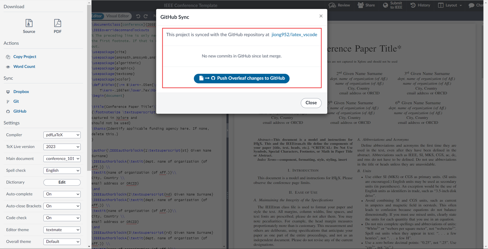Image resolution: width=488 pixels, height=249 pixels.
Task: Switch to the Visual Editor
Action: tap(117, 16)
